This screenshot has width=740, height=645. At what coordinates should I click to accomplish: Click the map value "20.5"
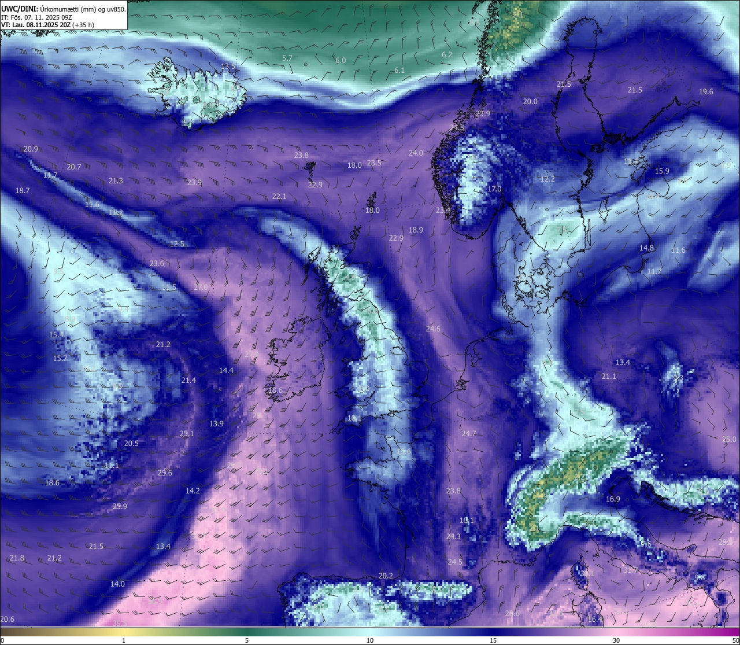(131, 443)
